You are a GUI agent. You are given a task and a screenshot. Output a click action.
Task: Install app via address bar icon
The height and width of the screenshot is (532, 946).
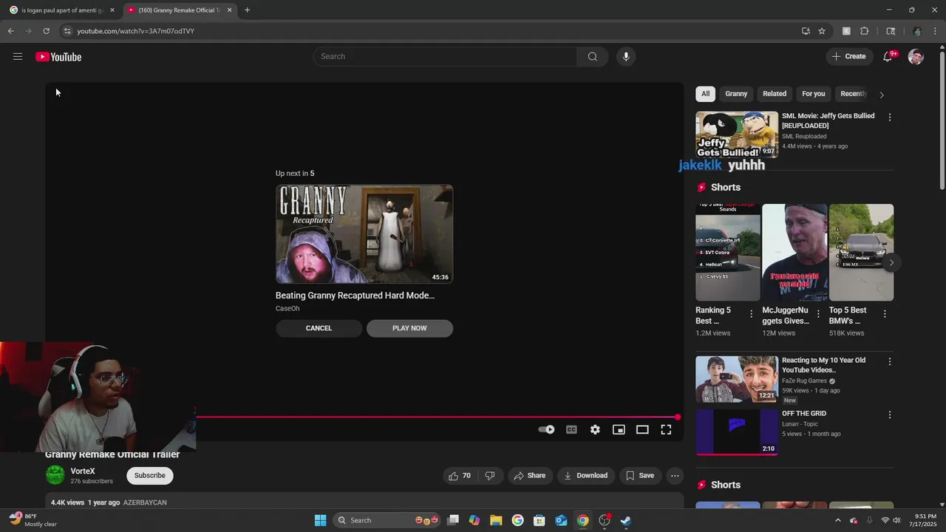click(x=806, y=31)
